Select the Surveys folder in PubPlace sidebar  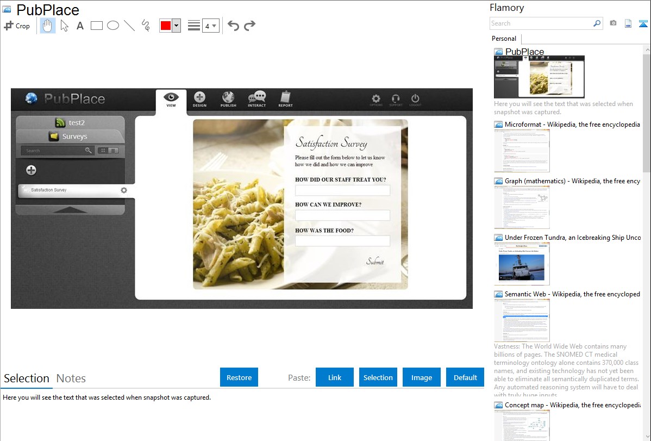(x=70, y=136)
